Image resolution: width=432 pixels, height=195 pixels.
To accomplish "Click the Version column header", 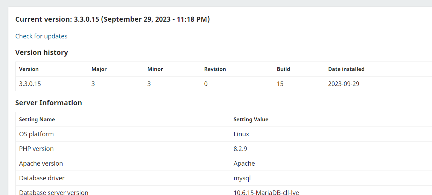I will 29,69.
